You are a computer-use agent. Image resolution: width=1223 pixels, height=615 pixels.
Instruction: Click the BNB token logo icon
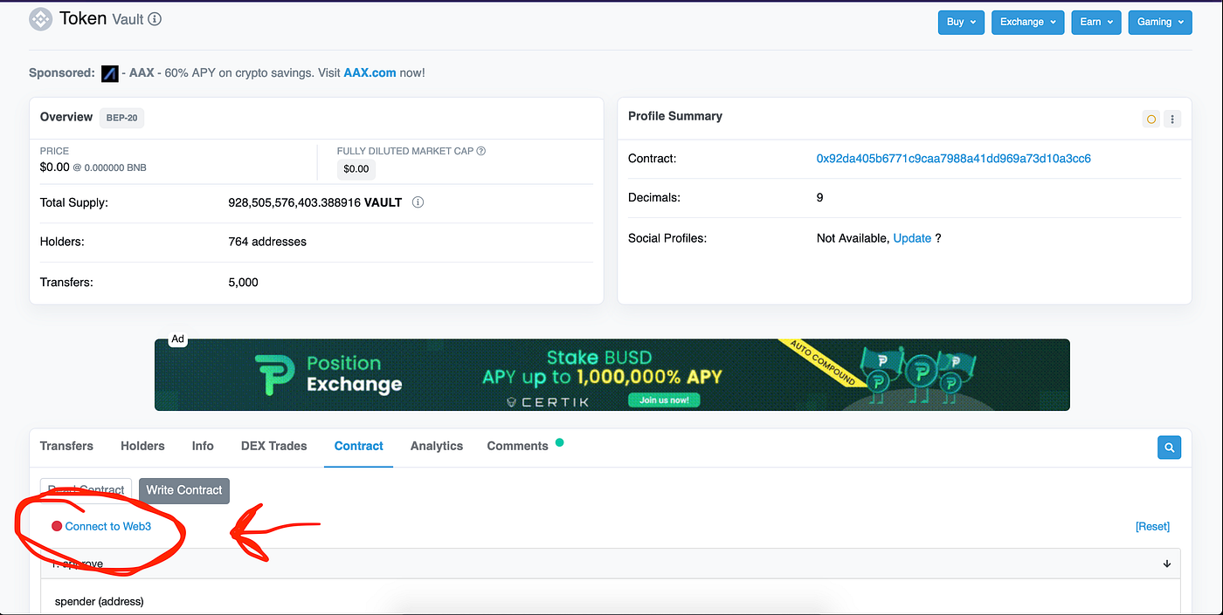(40, 19)
